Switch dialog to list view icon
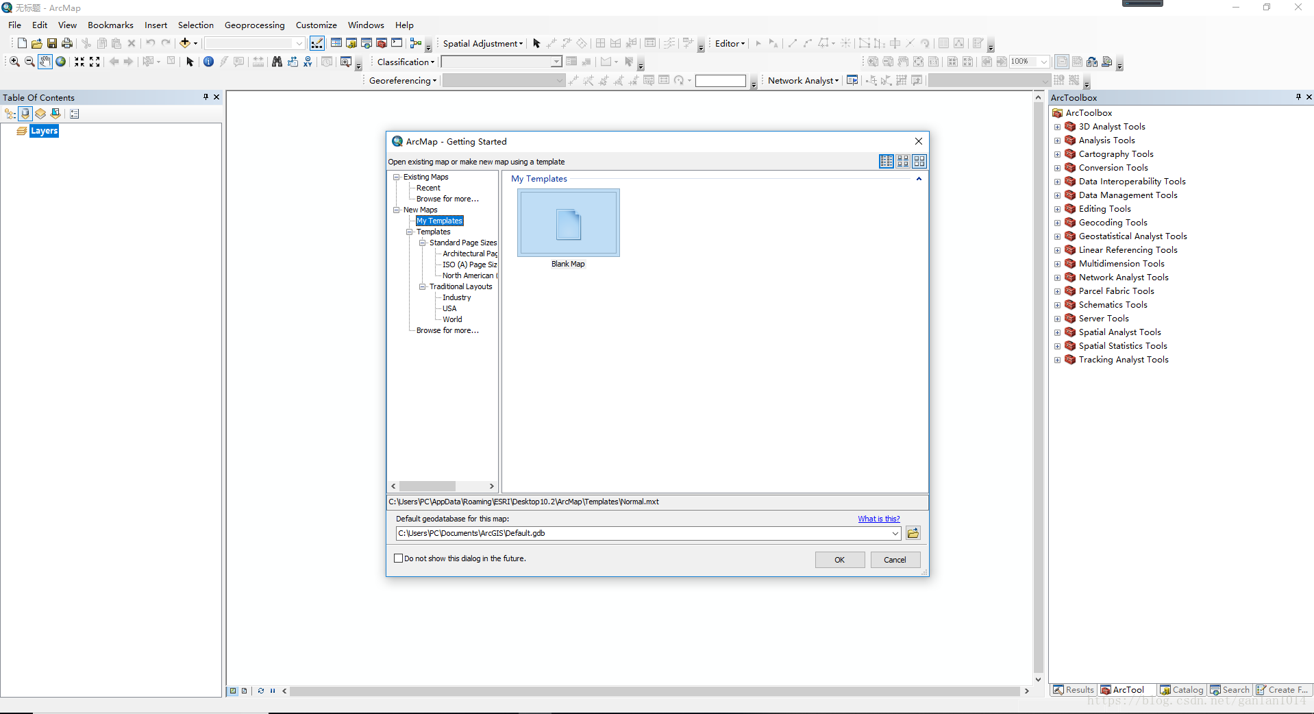Image resolution: width=1314 pixels, height=714 pixels. pos(887,161)
